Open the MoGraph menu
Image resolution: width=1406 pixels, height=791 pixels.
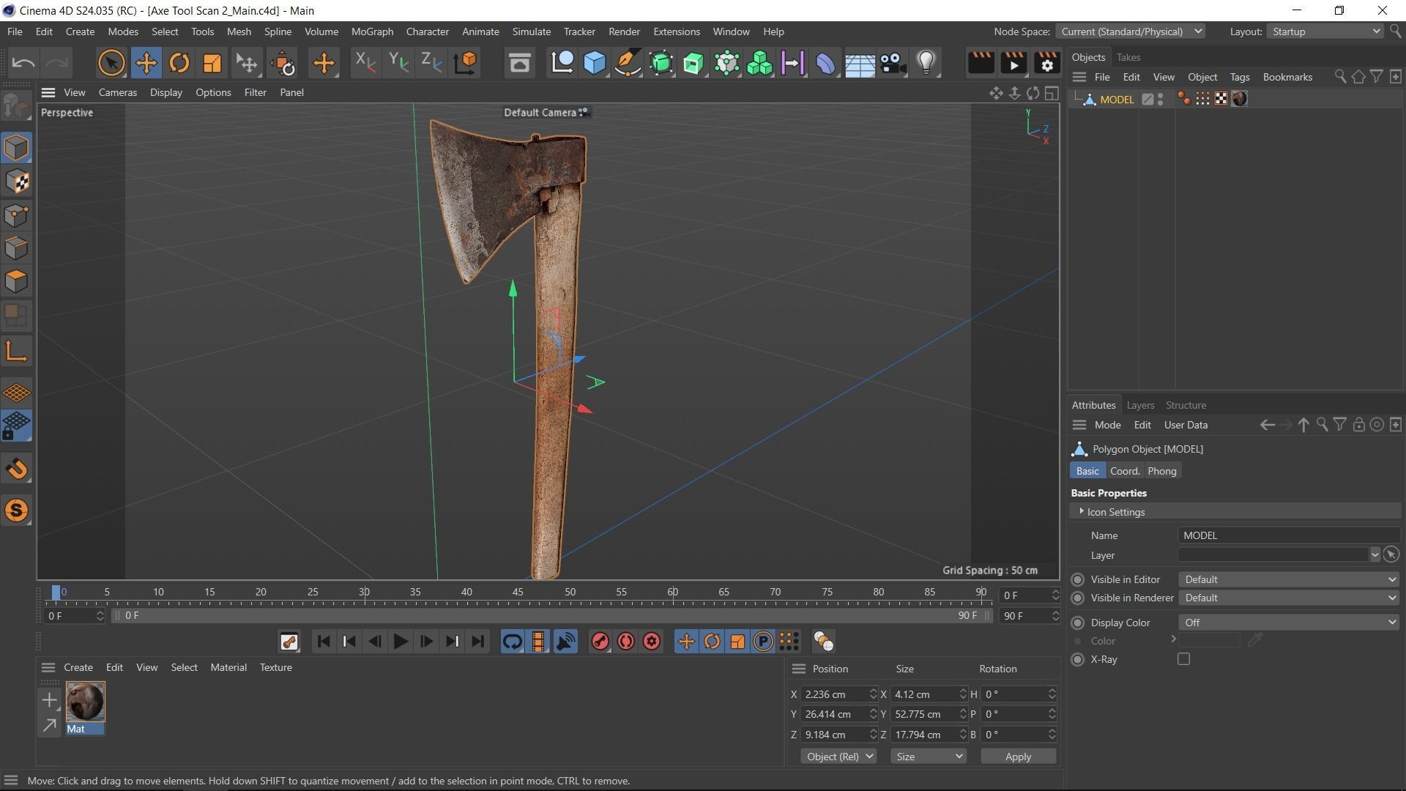(372, 31)
